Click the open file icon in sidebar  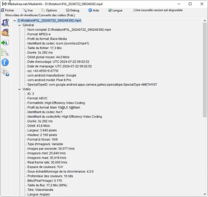[5, 23]
